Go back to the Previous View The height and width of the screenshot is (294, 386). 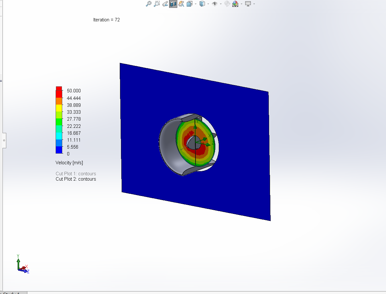[165, 4]
